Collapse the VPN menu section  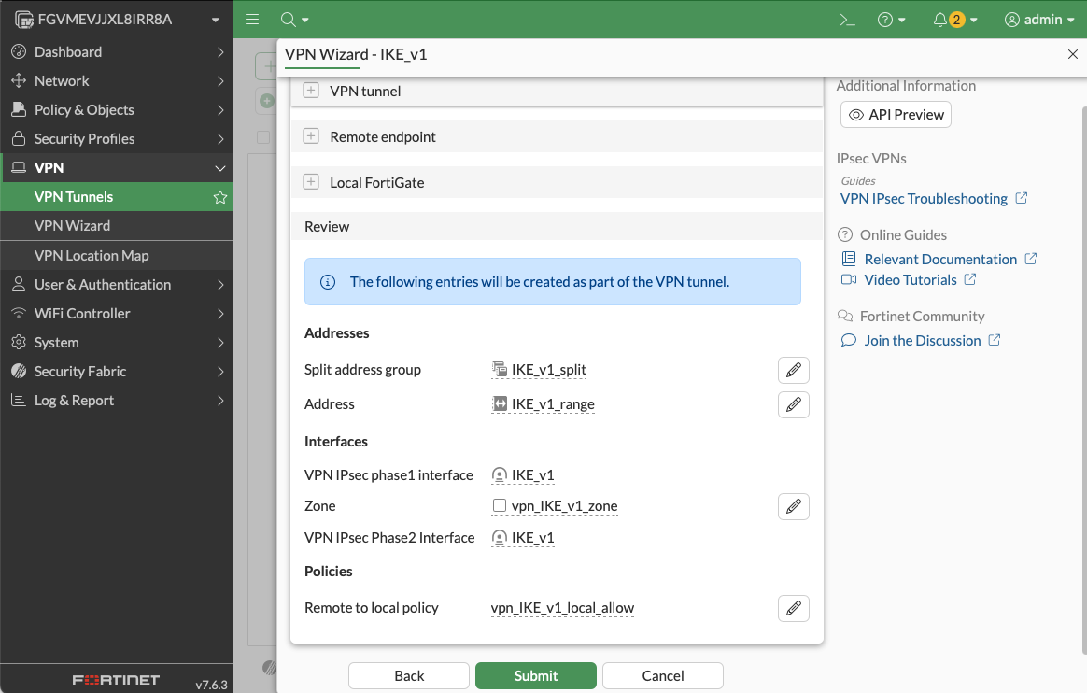[117, 168]
